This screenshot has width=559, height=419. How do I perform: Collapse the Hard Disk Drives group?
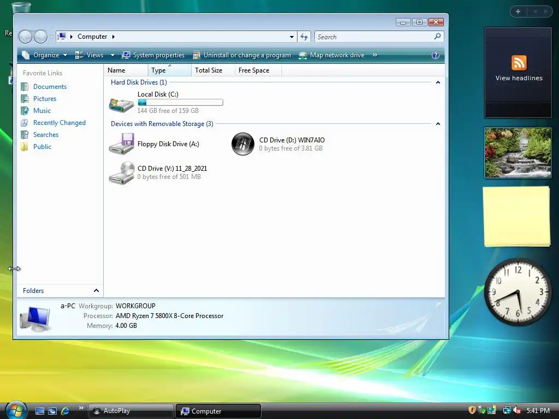(x=438, y=82)
